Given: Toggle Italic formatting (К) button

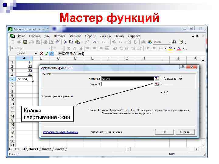Looking at the screenshot, I should pyautogui.click(x=75, y=48).
